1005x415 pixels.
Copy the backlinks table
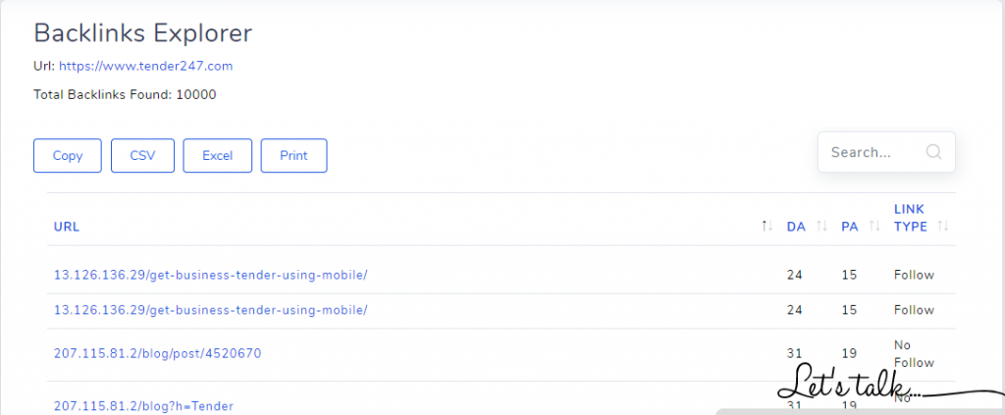point(68,156)
